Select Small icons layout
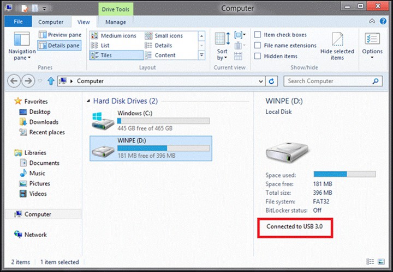Screen dimensions: 393x272 pyautogui.click(x=164, y=36)
